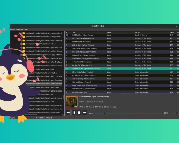This screenshot has width=179, height=143.
Task: Select track Expendable Youth (Album Version)
Action: [122, 49]
